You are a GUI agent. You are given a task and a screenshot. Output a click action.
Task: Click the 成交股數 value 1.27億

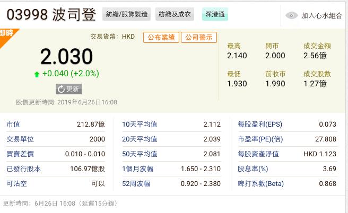[x=315, y=84]
